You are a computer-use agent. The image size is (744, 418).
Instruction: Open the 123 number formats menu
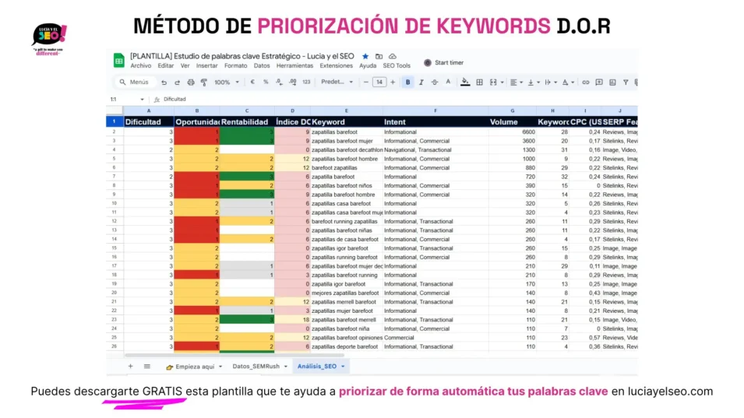click(x=306, y=82)
